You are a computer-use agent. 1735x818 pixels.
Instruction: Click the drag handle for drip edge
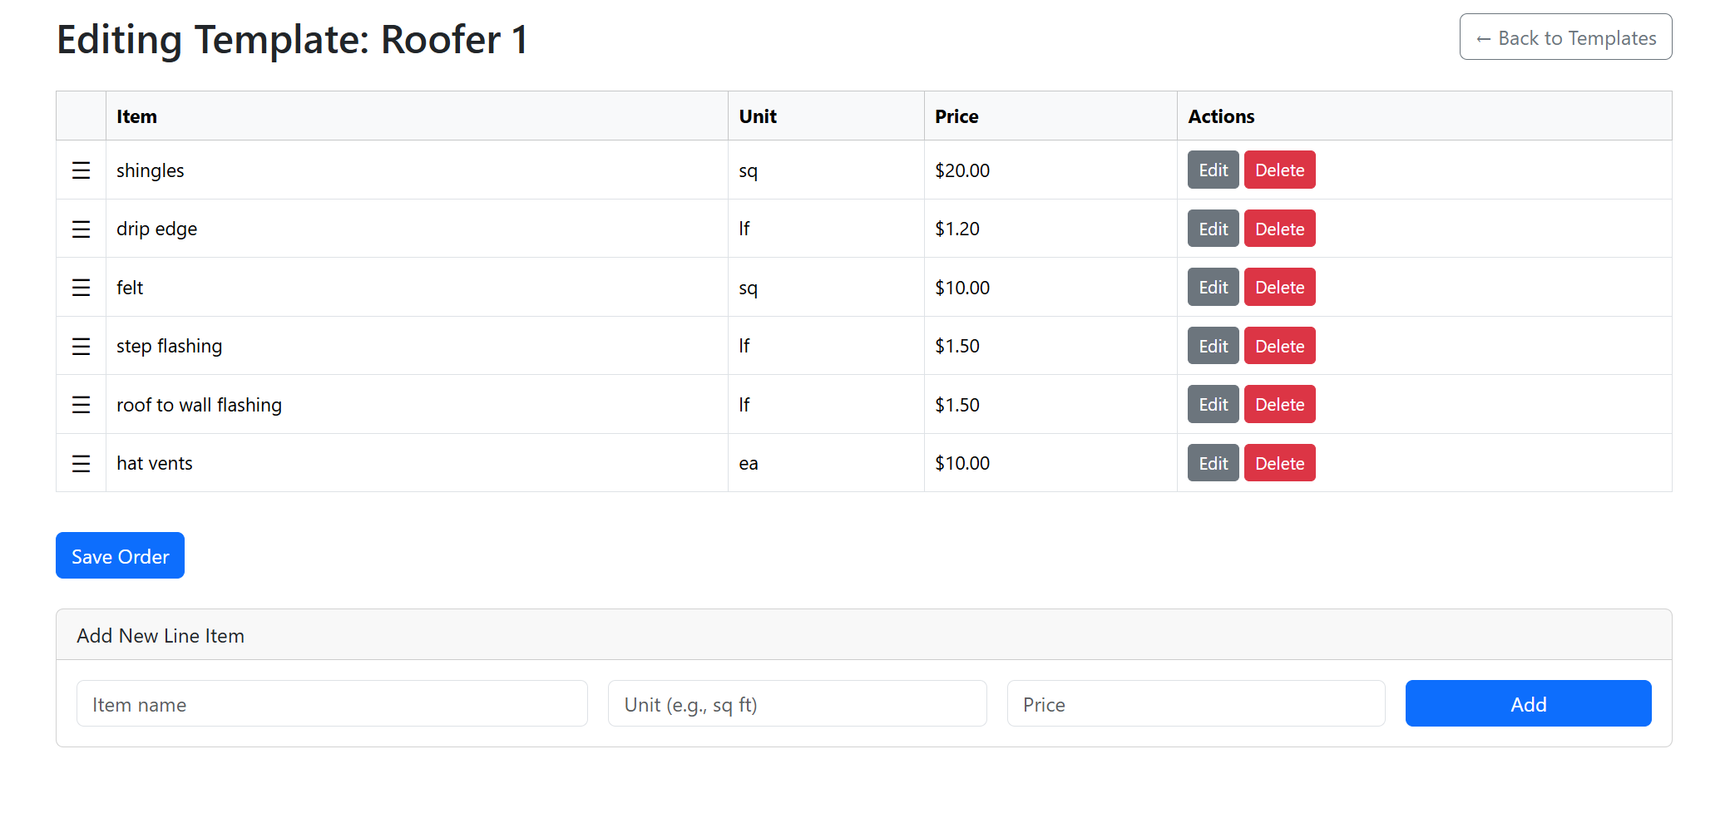81,229
